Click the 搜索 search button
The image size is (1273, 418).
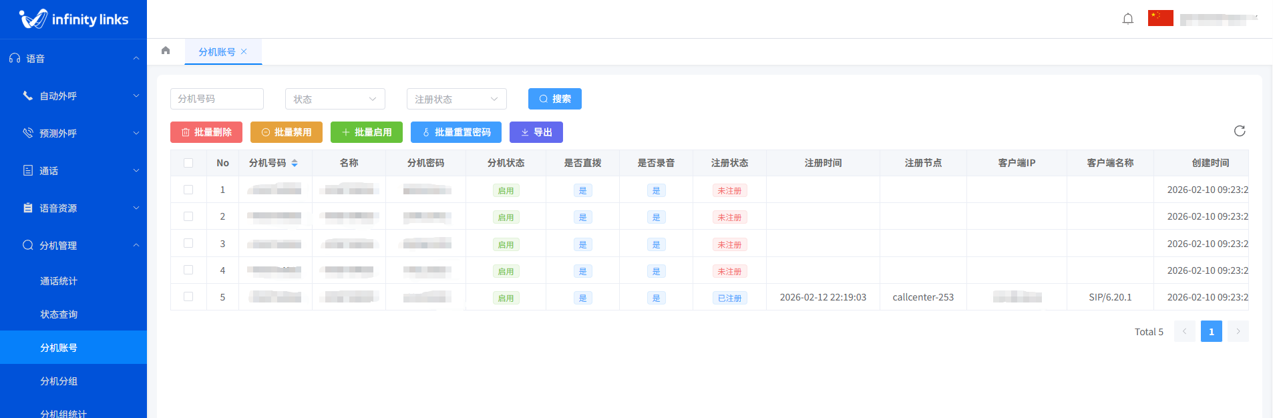click(x=554, y=99)
